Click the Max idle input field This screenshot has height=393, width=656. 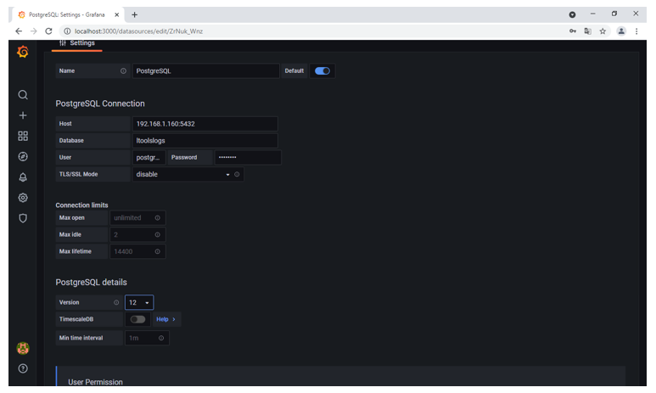pos(137,235)
